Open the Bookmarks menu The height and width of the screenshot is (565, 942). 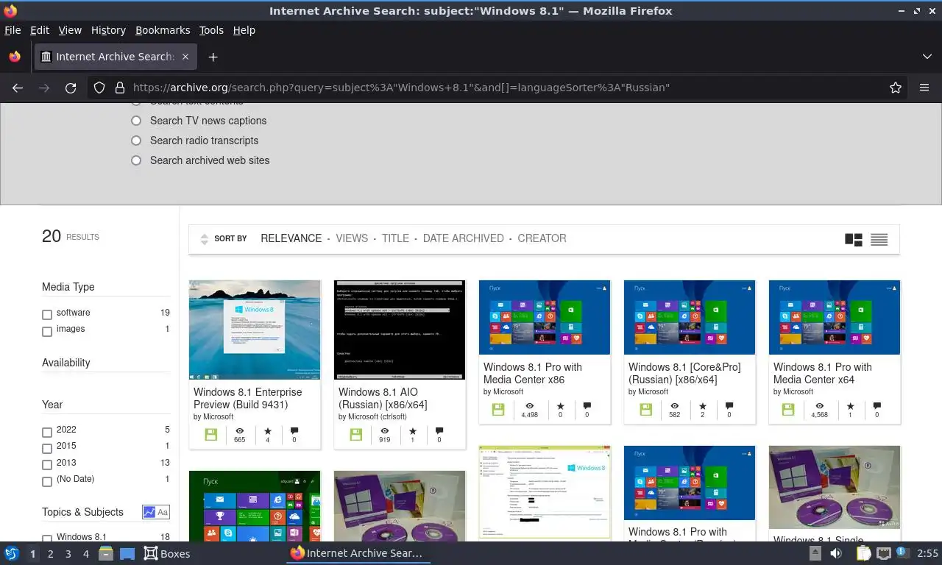[x=163, y=30]
